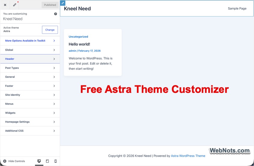The image size is (254, 166).
Task: Expand the chevron on the Post Types row
Action: (x=54, y=68)
